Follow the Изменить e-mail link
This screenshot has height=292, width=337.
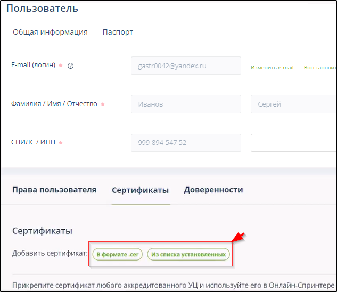click(x=272, y=68)
